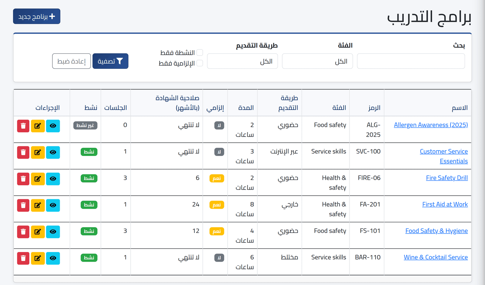View Customer Service Essentials via eye icon
485x285 pixels.
[x=53, y=152]
